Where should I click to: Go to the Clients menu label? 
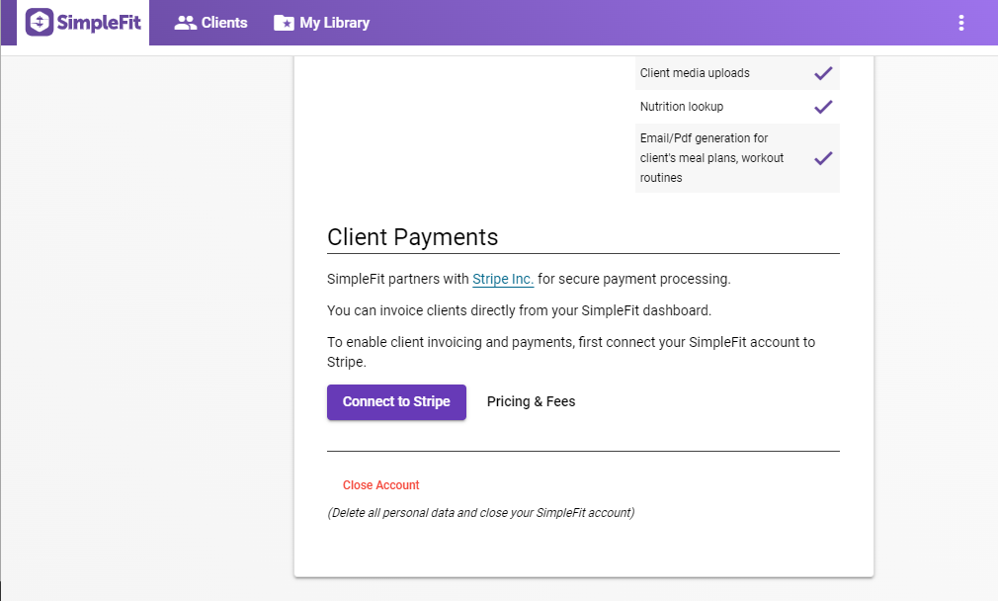pos(224,23)
